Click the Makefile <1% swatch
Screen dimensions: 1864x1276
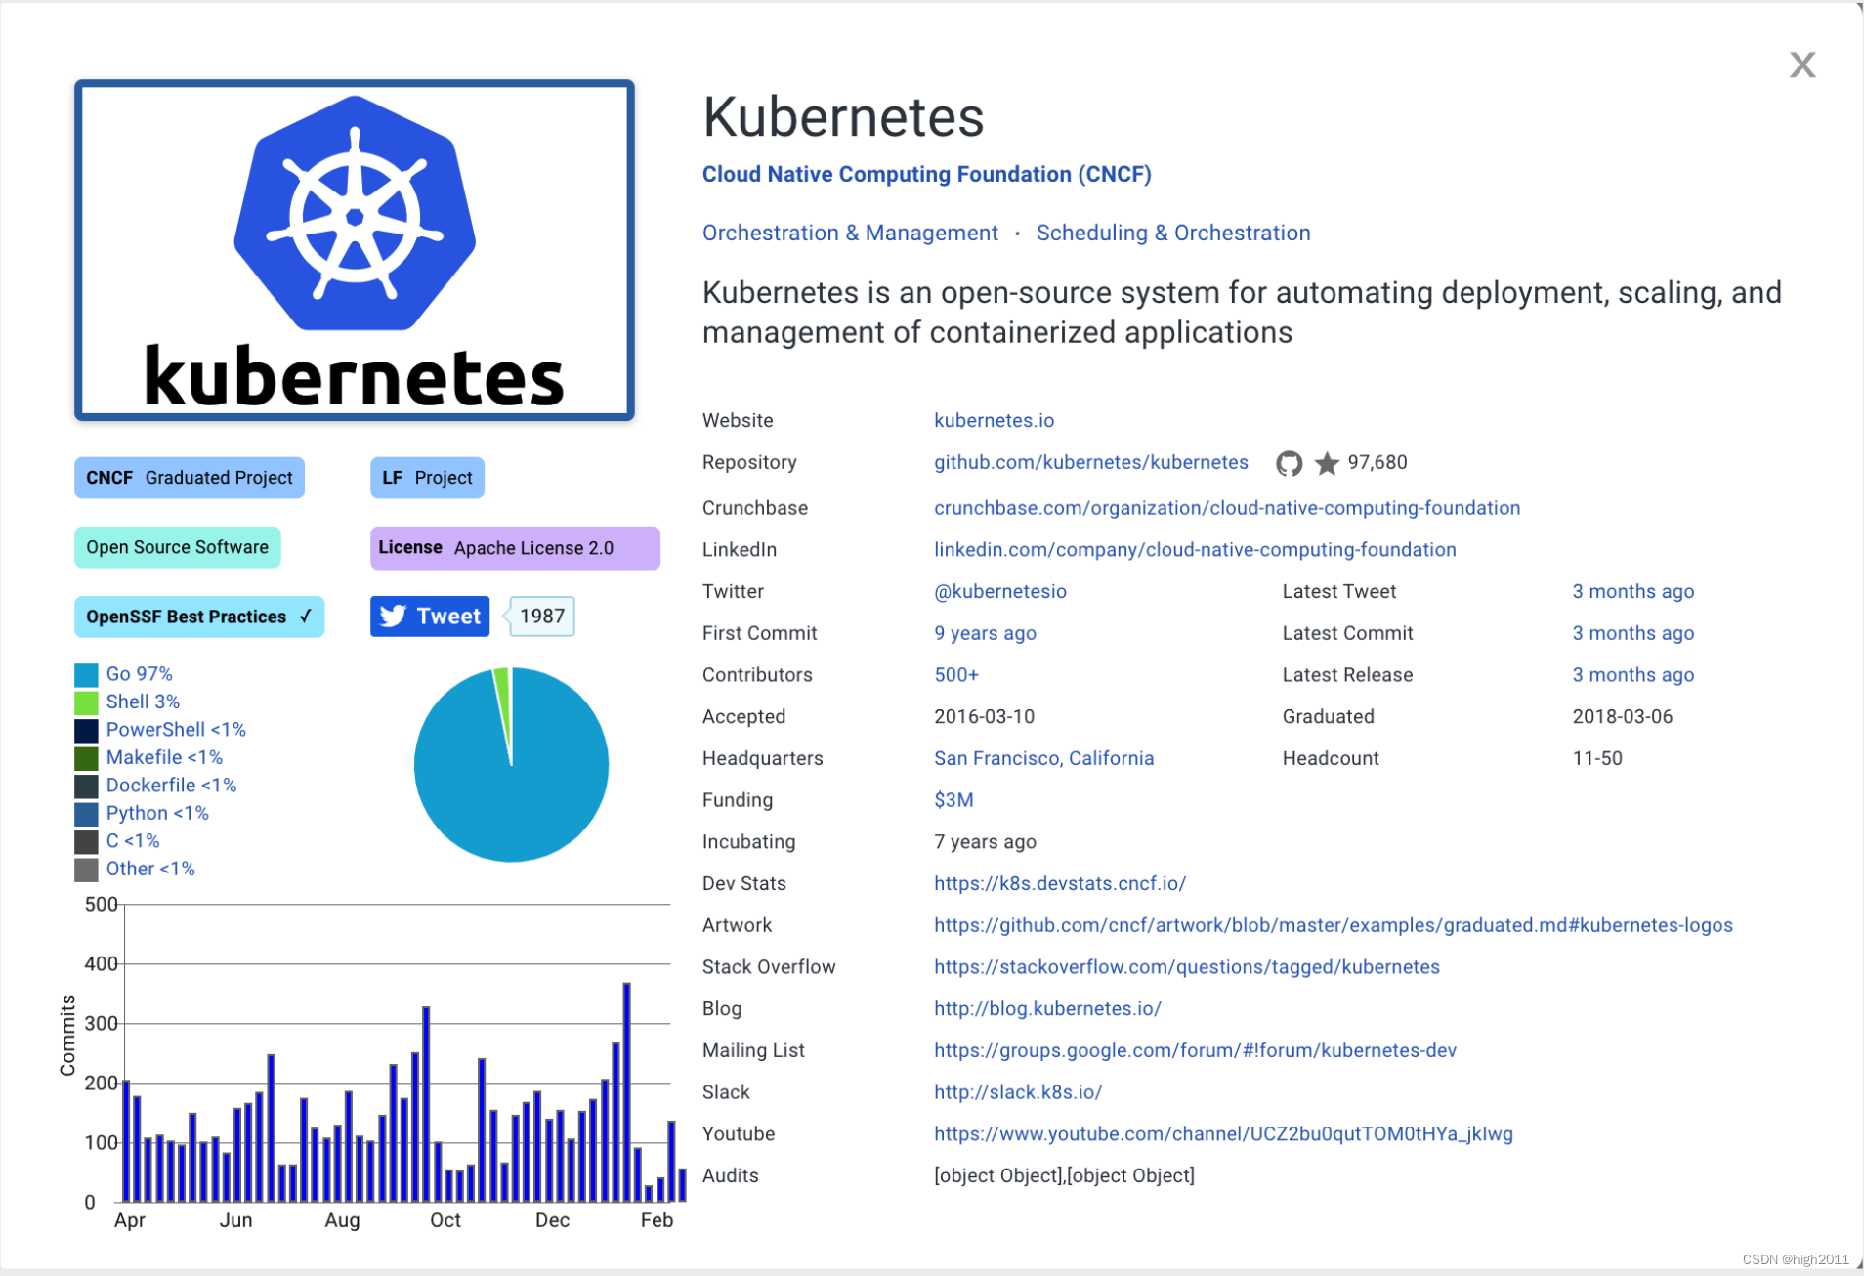(86, 758)
